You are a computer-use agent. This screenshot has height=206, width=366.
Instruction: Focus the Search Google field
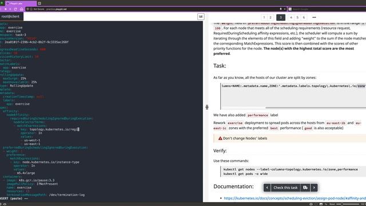click(x=328, y=9)
